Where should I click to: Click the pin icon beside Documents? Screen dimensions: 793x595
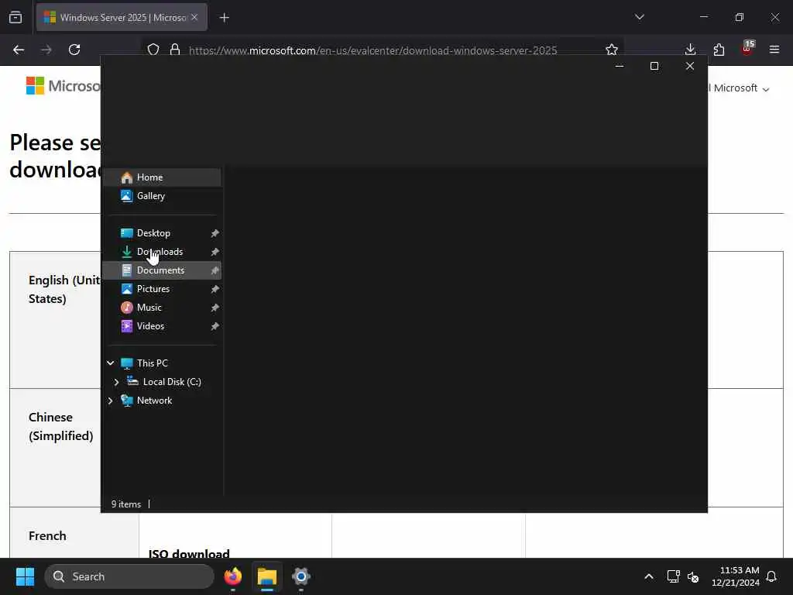point(215,270)
